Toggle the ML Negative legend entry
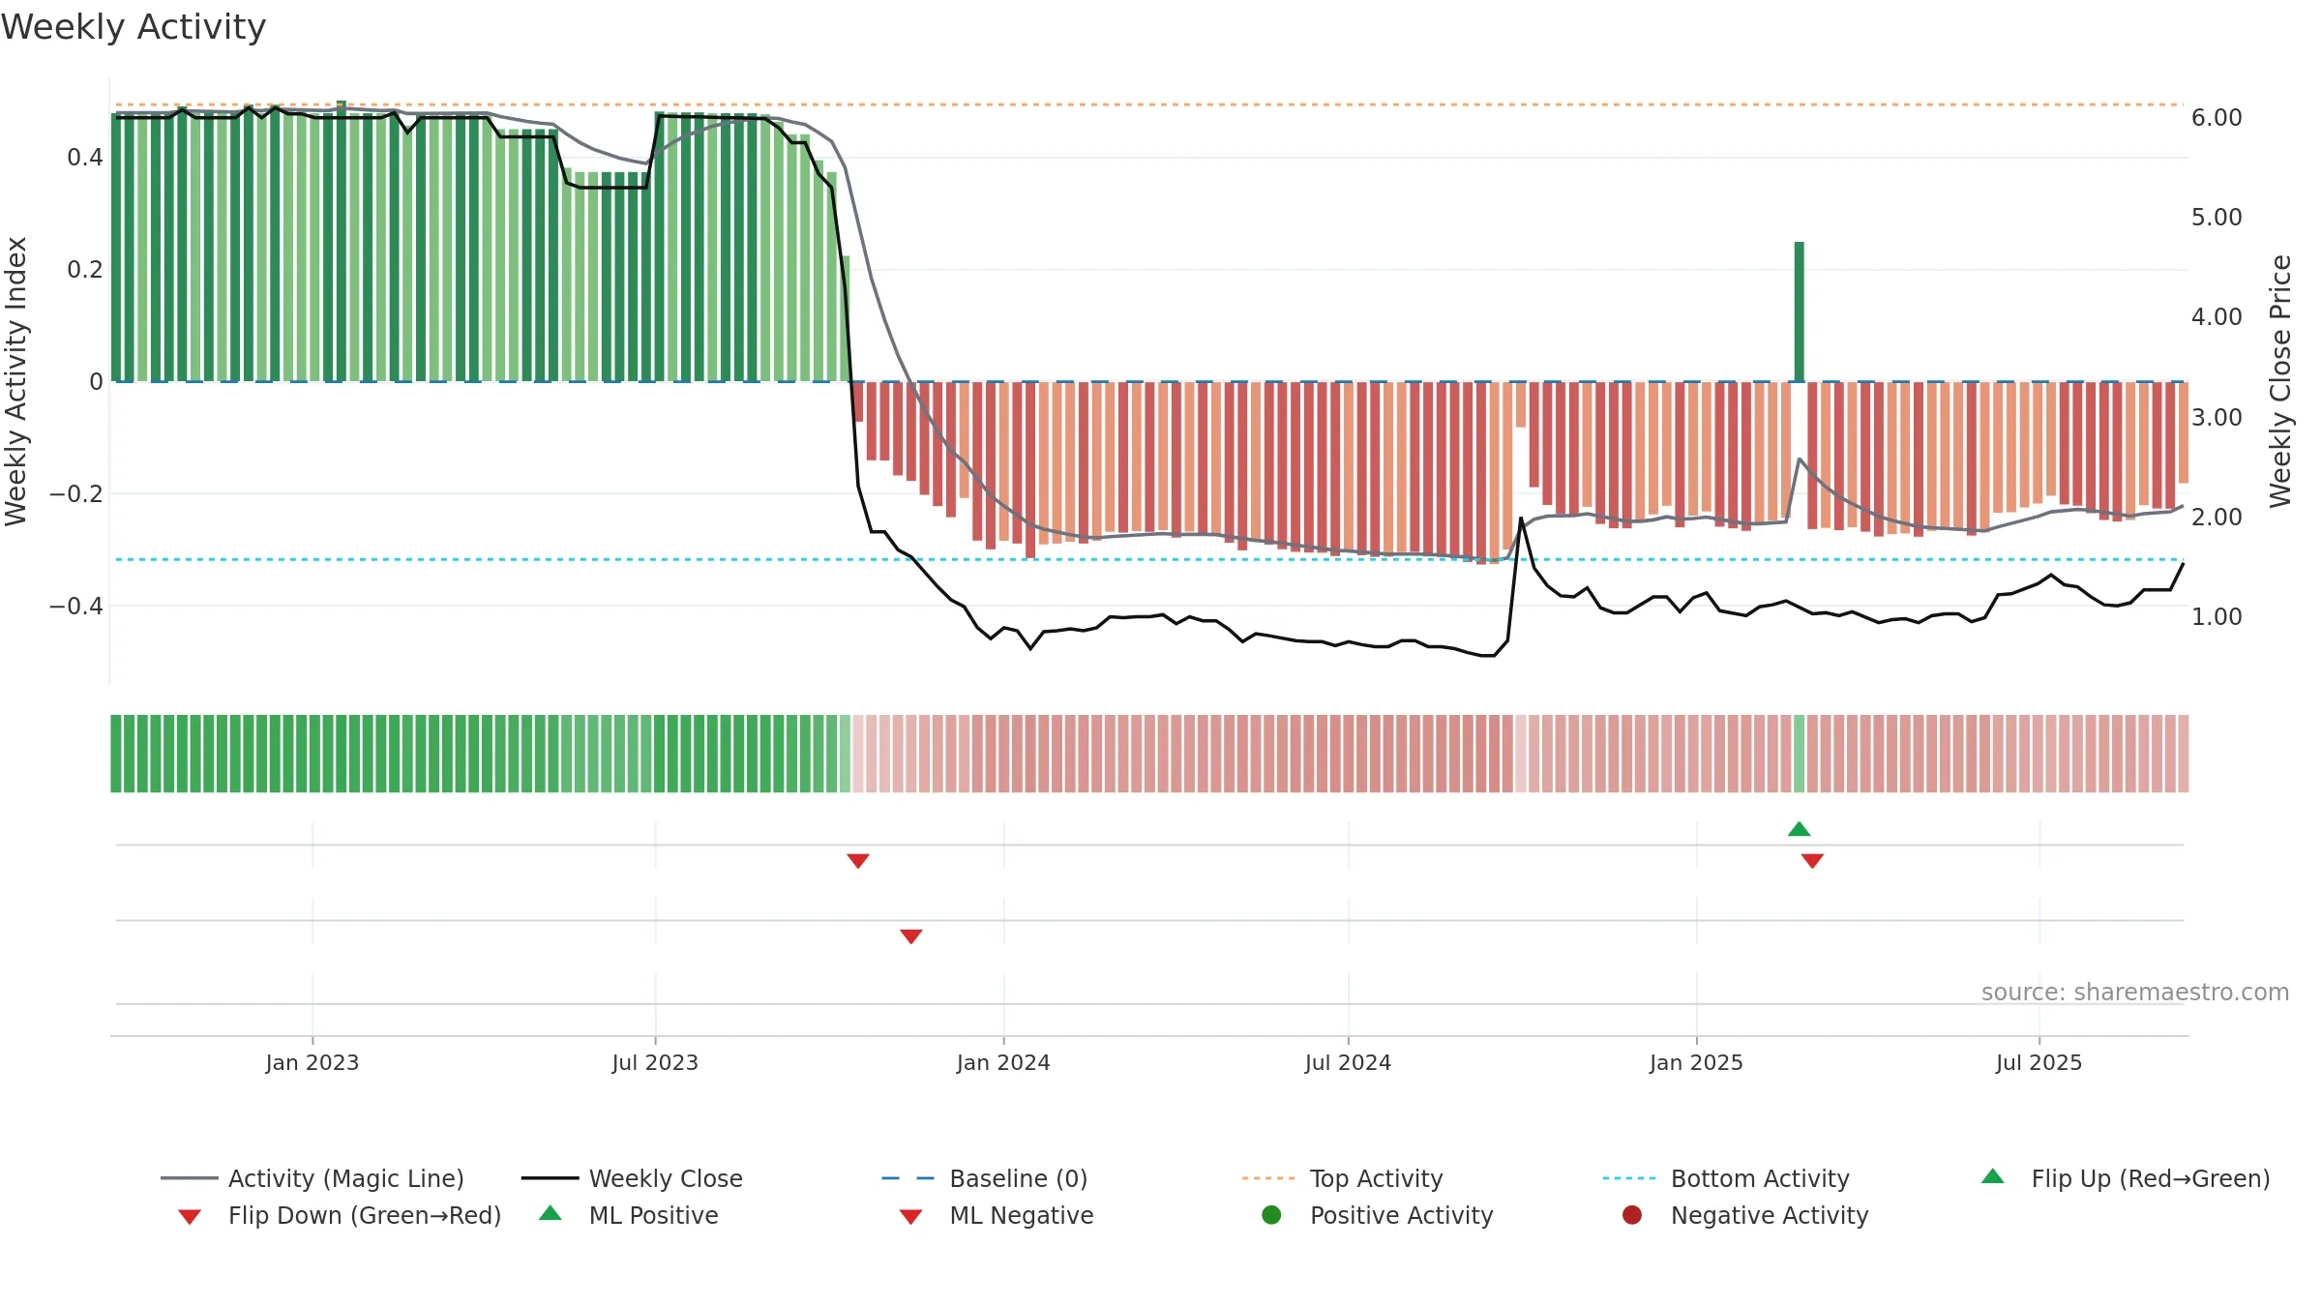The height and width of the screenshot is (1306, 2322). click(997, 1215)
